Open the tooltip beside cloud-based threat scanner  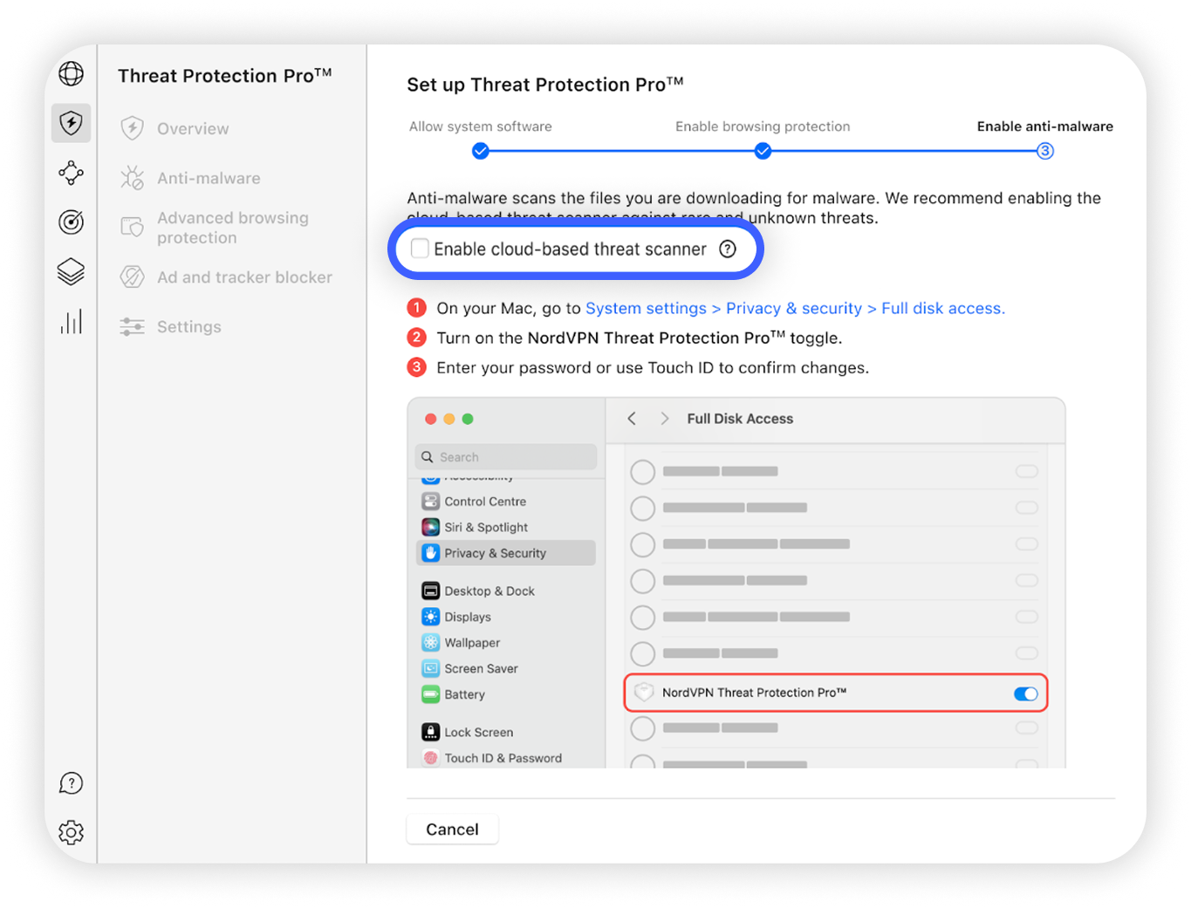click(728, 249)
